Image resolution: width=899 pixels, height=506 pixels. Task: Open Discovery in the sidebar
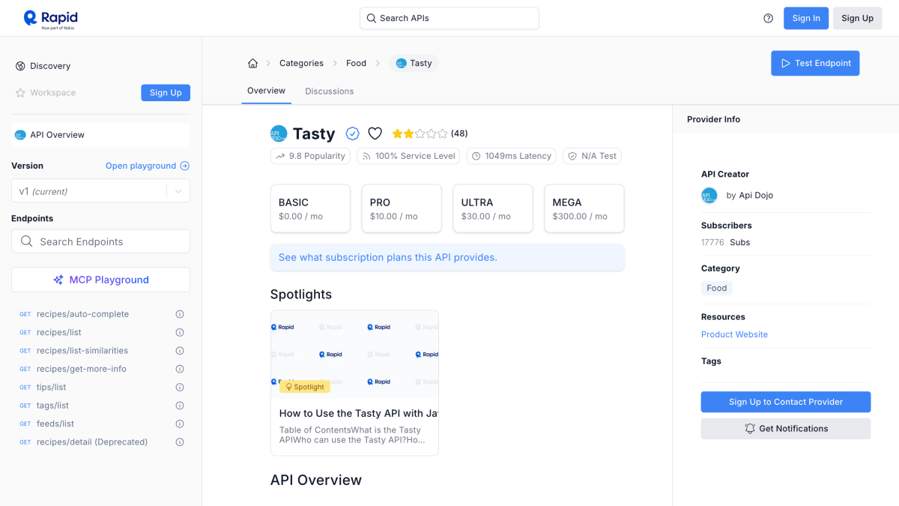click(x=50, y=66)
